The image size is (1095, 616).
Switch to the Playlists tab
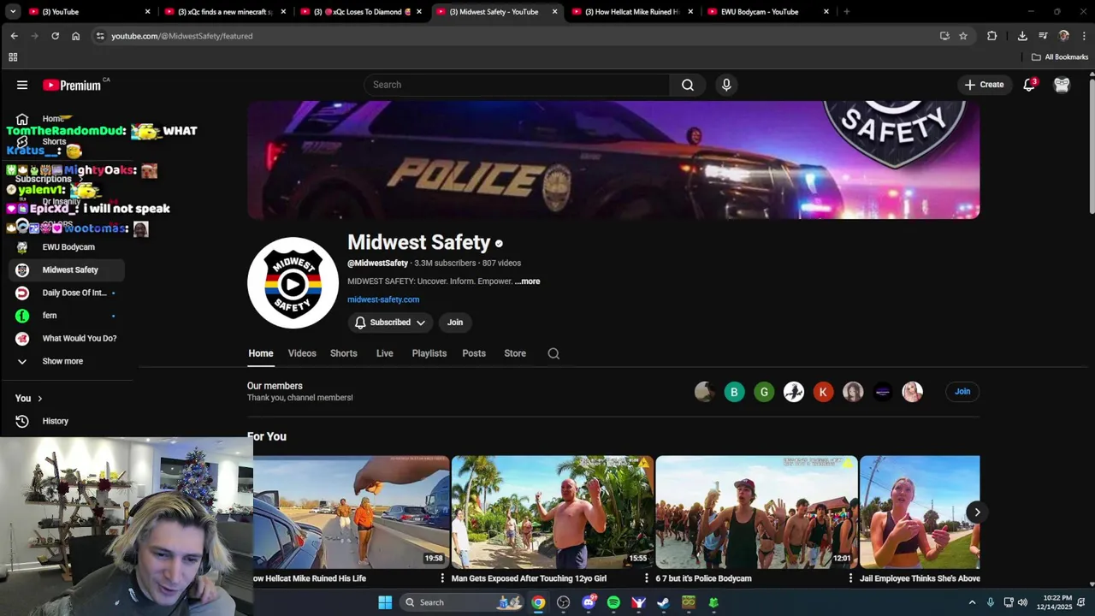click(x=429, y=353)
